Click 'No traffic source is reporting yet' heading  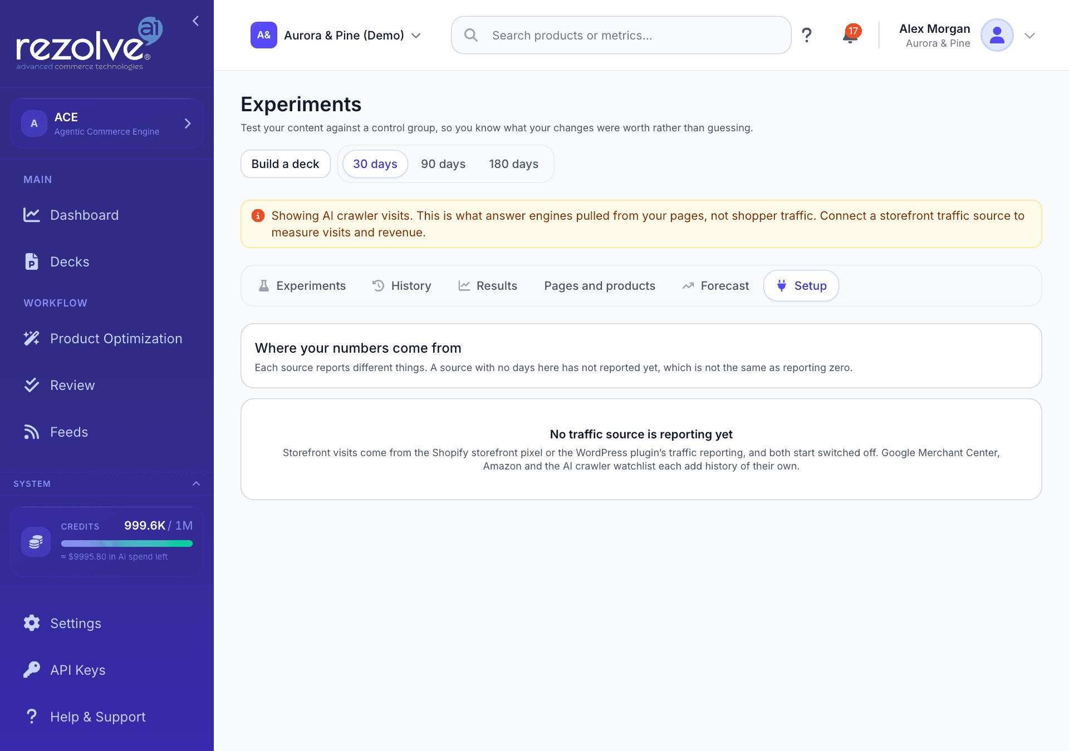[641, 434]
